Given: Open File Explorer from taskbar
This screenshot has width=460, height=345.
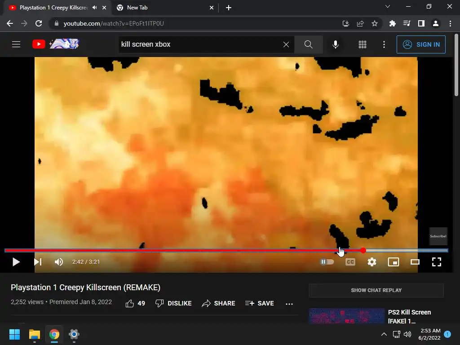Looking at the screenshot, I should click(x=34, y=334).
